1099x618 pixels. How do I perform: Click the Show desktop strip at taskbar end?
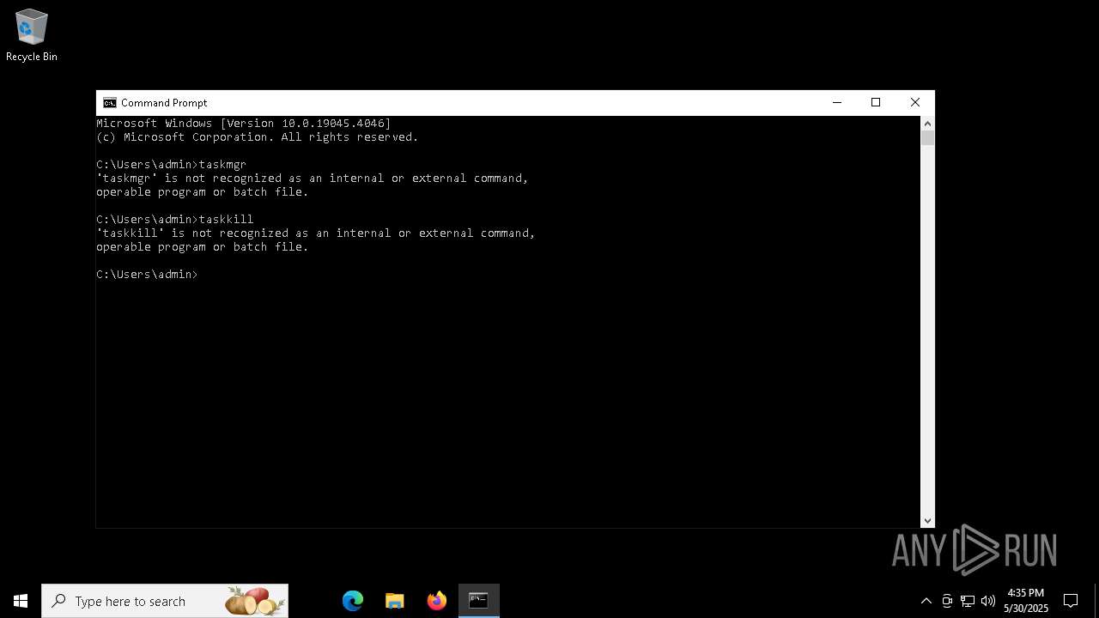(x=1096, y=601)
